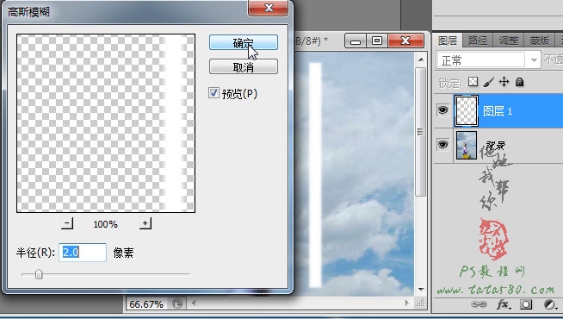The image size is (563, 319).
Task: Click the 半径(R) radius input field
Action: tap(83, 253)
